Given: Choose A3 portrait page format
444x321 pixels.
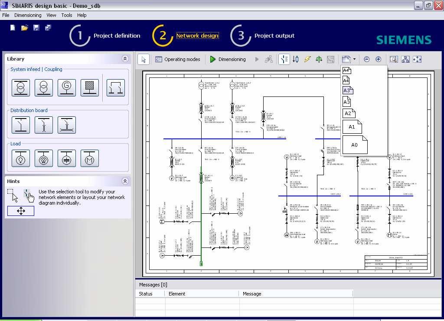Looking at the screenshot, I should (x=346, y=102).
